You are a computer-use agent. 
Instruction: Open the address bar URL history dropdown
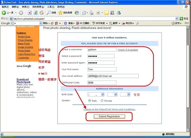tap(177, 19)
